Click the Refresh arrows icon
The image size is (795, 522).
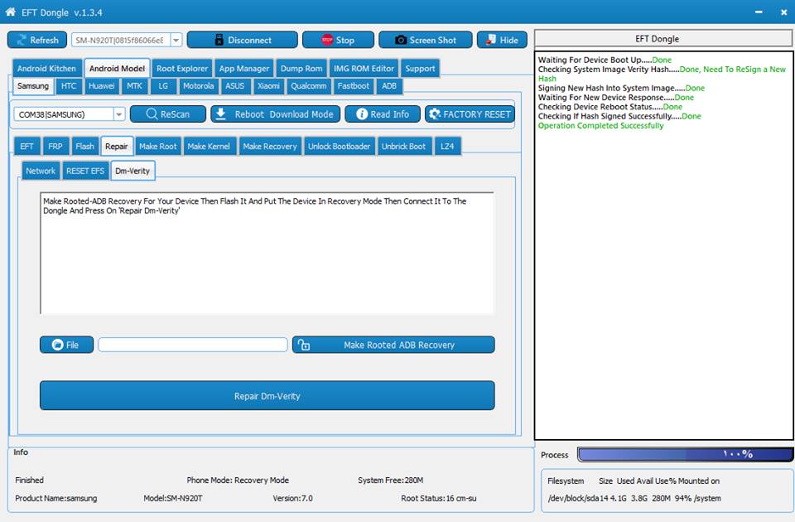[x=22, y=40]
